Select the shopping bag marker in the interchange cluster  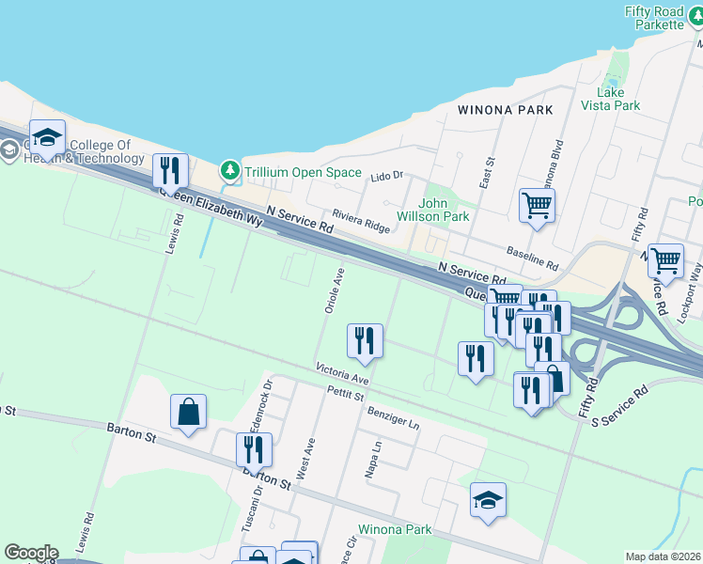[558, 379]
